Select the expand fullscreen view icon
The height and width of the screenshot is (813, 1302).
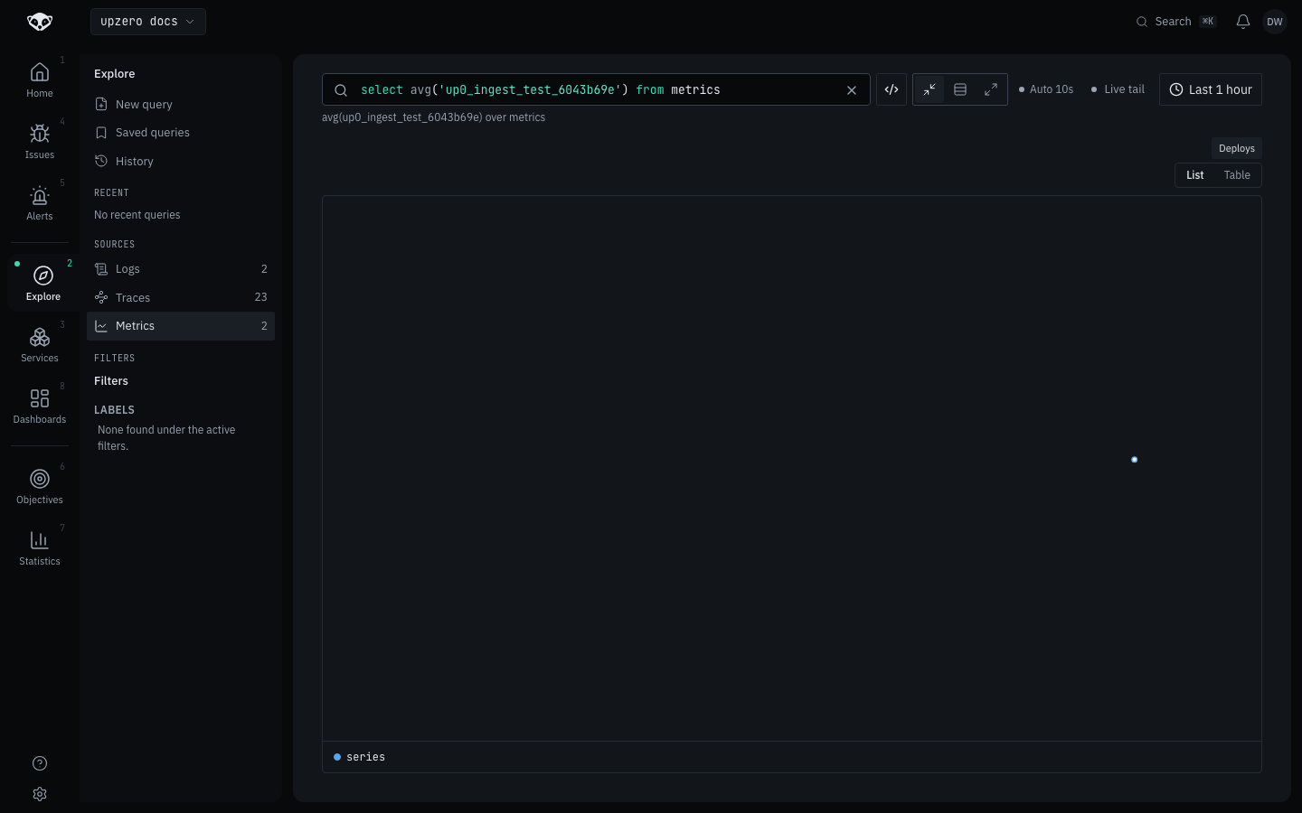[991, 89]
